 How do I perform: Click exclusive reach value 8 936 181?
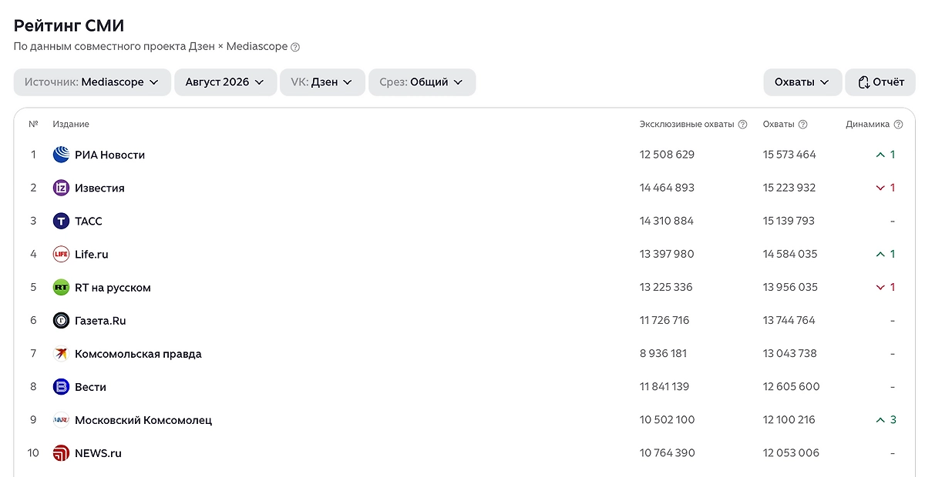tap(663, 354)
